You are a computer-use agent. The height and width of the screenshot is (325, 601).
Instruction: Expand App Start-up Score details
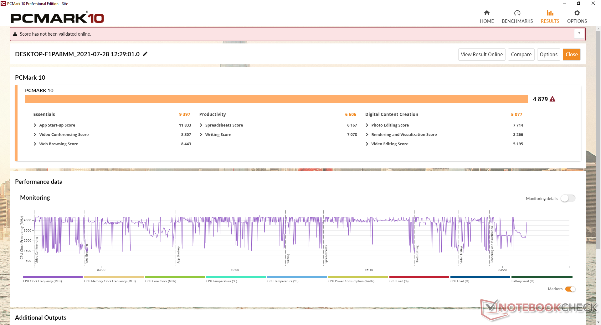coord(35,125)
